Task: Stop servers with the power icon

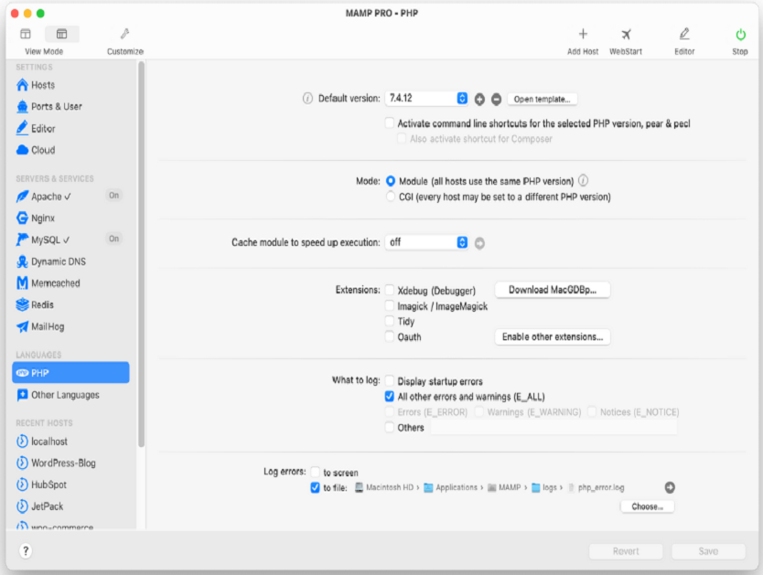Action: pyautogui.click(x=740, y=35)
